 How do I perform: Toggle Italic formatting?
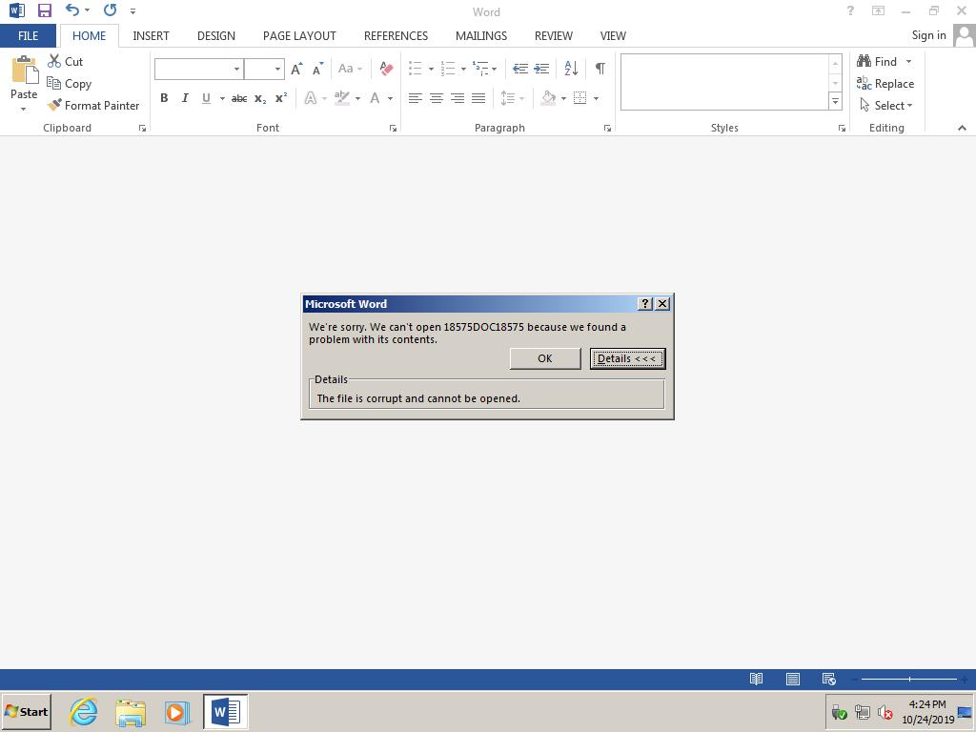[x=185, y=98]
